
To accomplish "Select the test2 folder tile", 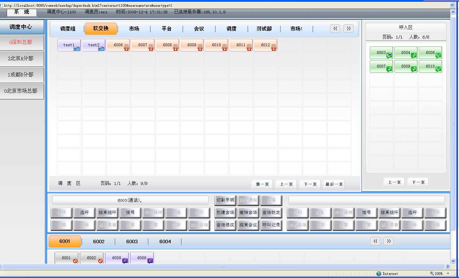I will (x=94, y=45).
